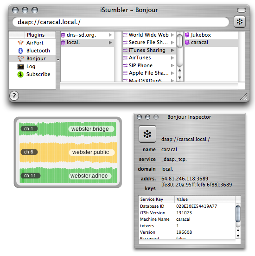
Task: Click the dns-sd.org. domain icon
Action: pyautogui.click(x=63, y=35)
